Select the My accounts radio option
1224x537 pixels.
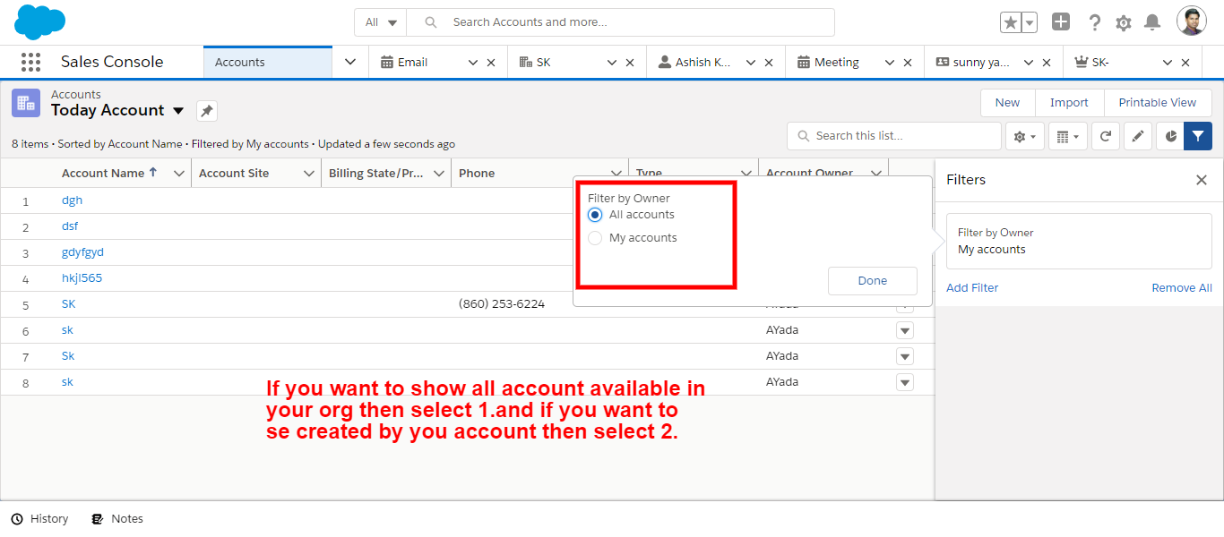coord(595,238)
